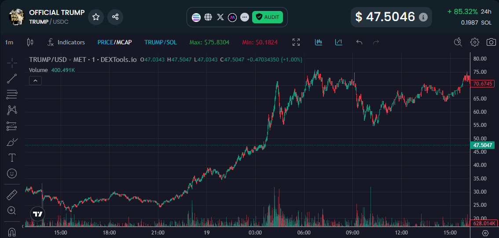Visit the token website globe icon
Viewport: 499px width, 238px height.
(208, 17)
